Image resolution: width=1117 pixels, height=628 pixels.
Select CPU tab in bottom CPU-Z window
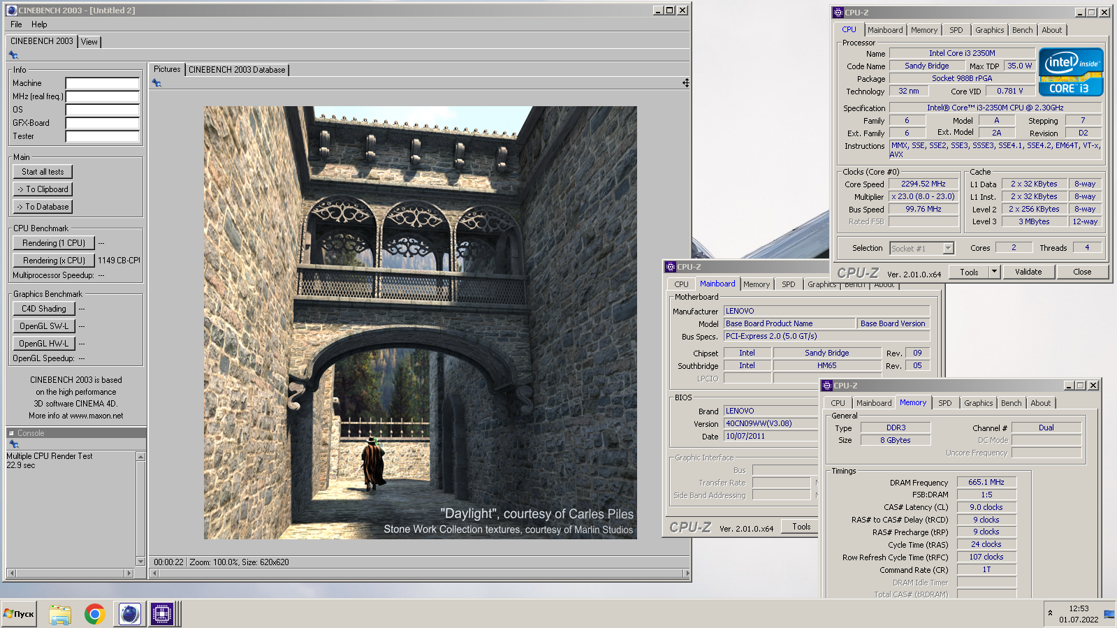(x=838, y=403)
